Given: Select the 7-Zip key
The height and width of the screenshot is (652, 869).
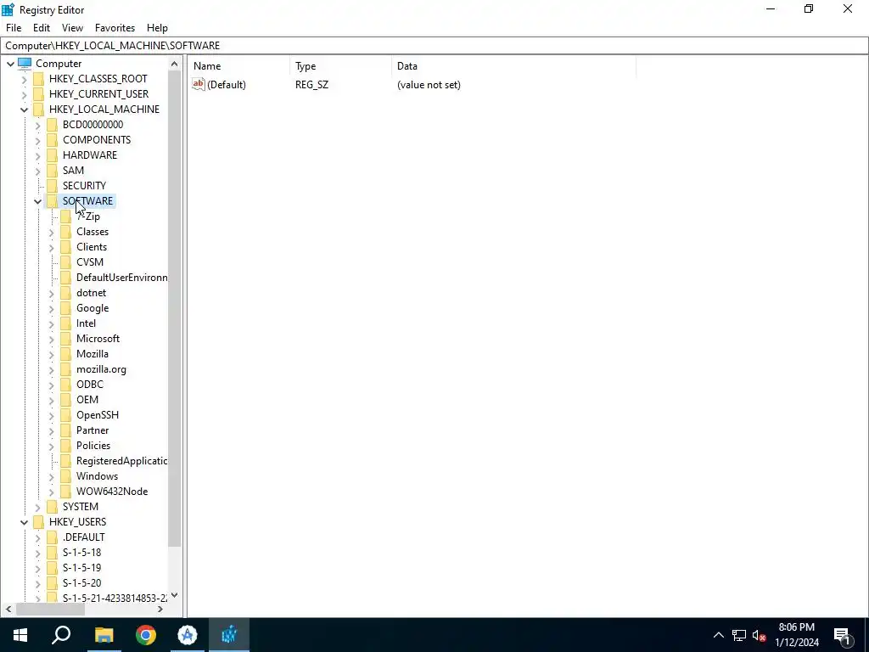Looking at the screenshot, I should tap(88, 216).
